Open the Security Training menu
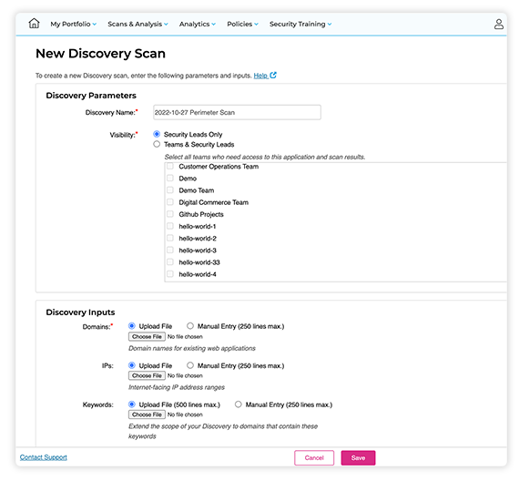 click(x=300, y=24)
